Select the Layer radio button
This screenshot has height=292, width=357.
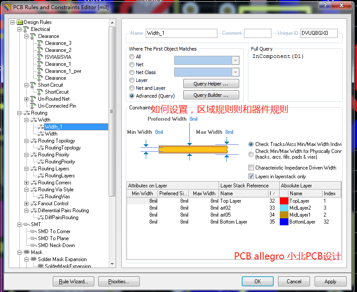[132, 80]
